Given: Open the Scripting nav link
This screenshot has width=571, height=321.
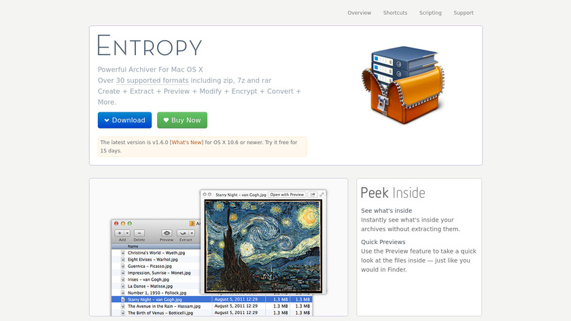Looking at the screenshot, I should click(x=430, y=13).
